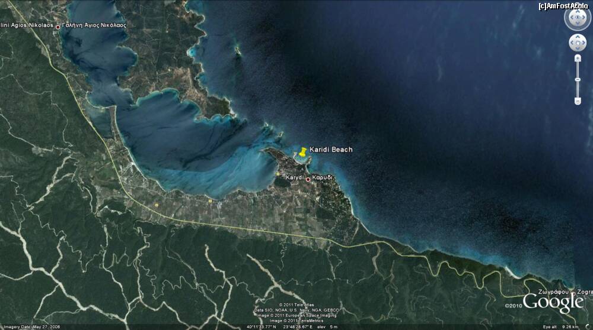Image resolution: width=593 pixels, height=330 pixels.
Task: Look left with the upper joystick arrow
Action: pos(570,18)
